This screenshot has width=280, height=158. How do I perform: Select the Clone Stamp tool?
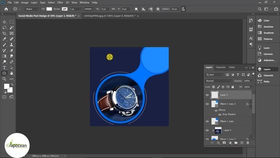[11, 45]
